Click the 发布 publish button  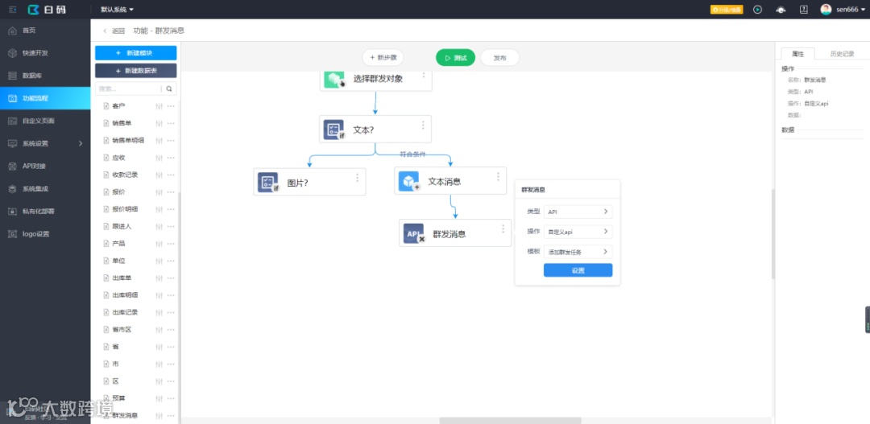[500, 57]
